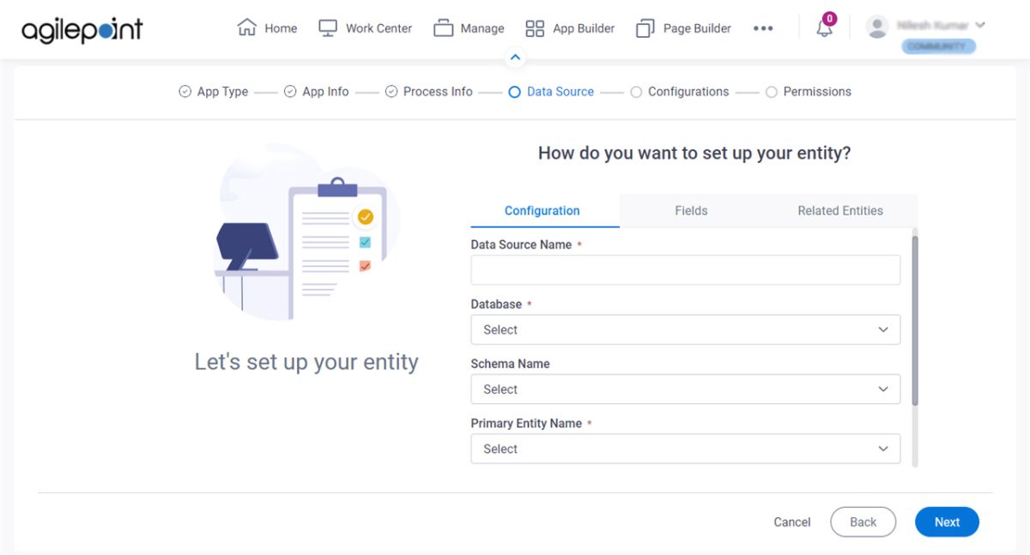Click the Data Source step circle
1030x555 pixels.
point(515,92)
